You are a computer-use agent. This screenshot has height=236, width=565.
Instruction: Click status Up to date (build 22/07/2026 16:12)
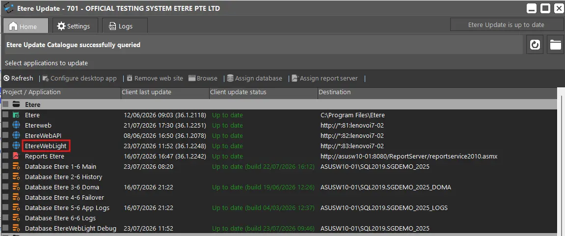click(264, 167)
